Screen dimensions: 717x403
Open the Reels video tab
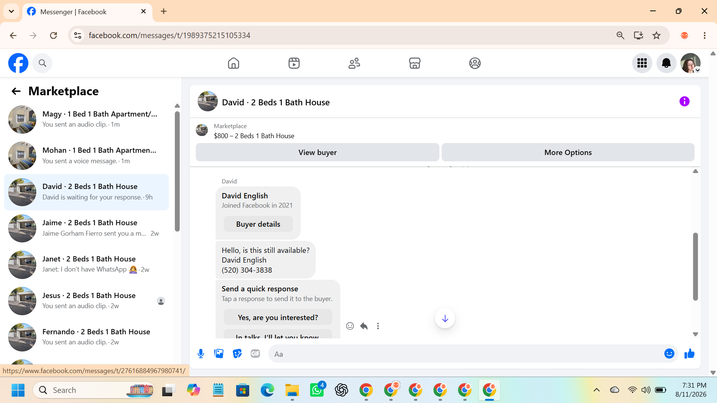click(x=294, y=63)
